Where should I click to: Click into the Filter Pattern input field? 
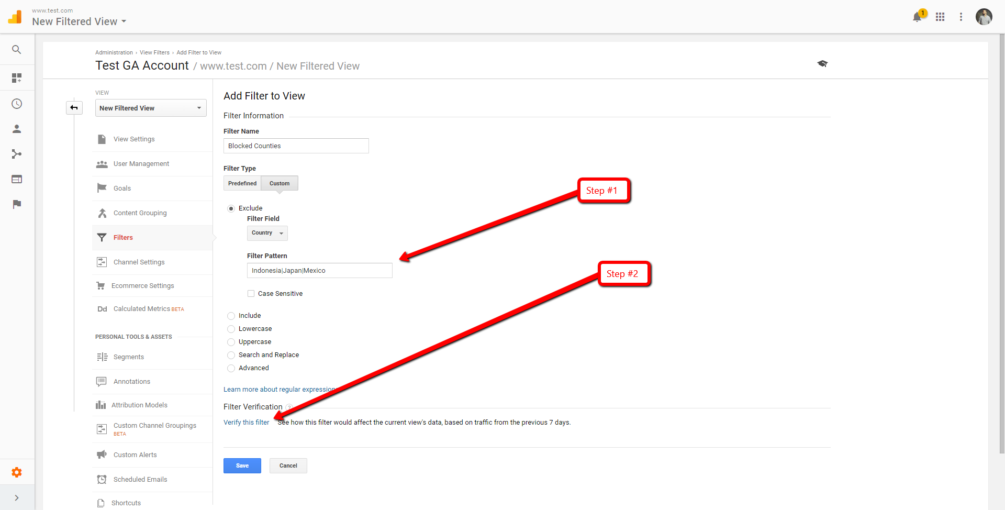(320, 271)
